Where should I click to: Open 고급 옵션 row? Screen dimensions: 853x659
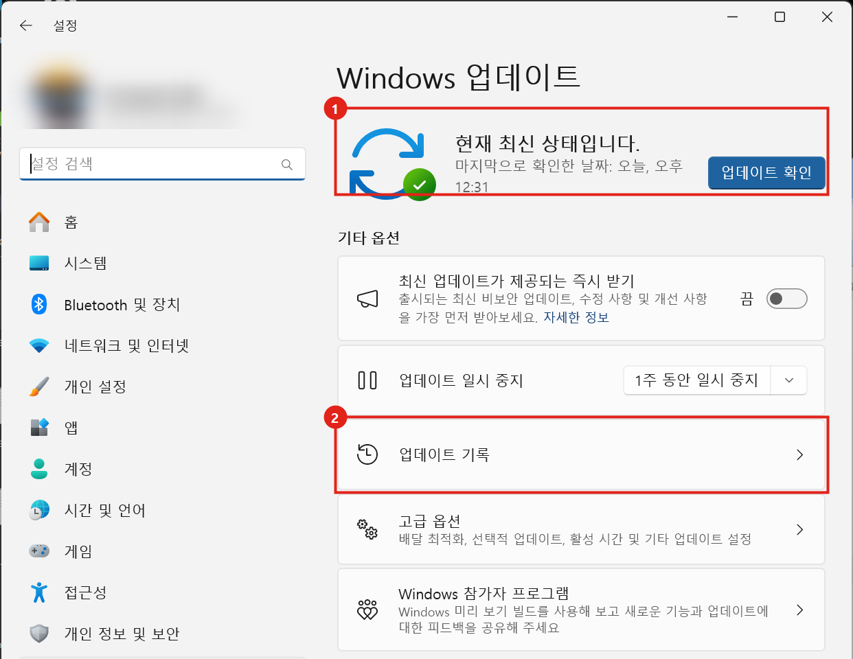(581, 529)
